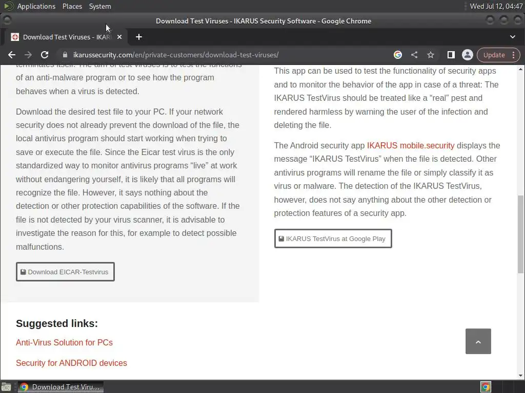Open the Chrome three-dot menu
Image resolution: width=525 pixels, height=393 pixels.
pos(514,55)
